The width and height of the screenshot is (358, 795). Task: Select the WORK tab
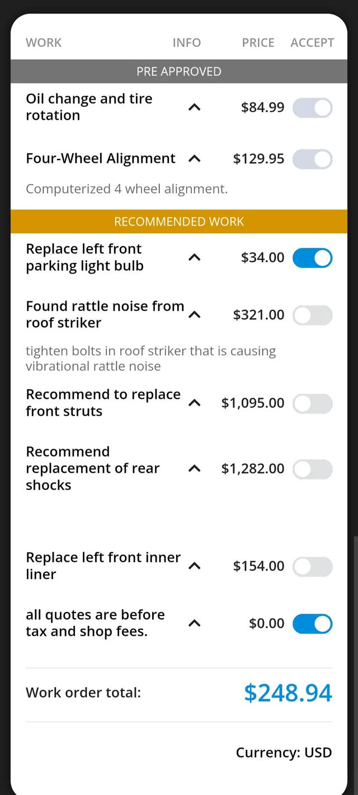click(x=43, y=42)
